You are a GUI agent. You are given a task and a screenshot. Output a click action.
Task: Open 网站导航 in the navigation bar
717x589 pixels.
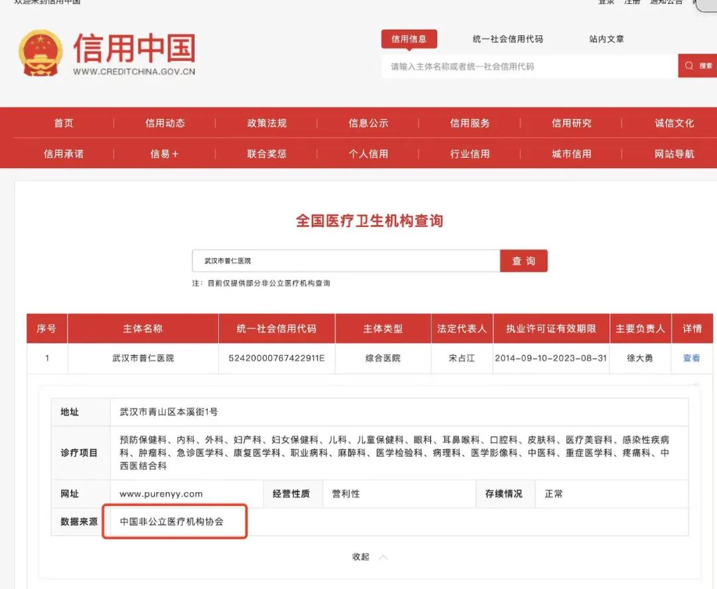click(x=674, y=153)
